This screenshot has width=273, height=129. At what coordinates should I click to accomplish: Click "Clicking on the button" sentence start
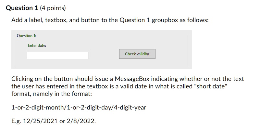42,79
